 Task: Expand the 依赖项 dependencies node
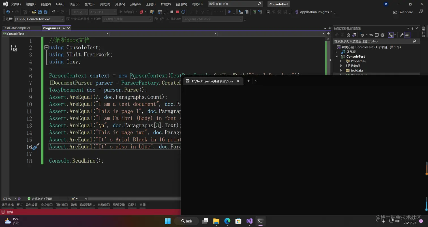coord(341,66)
